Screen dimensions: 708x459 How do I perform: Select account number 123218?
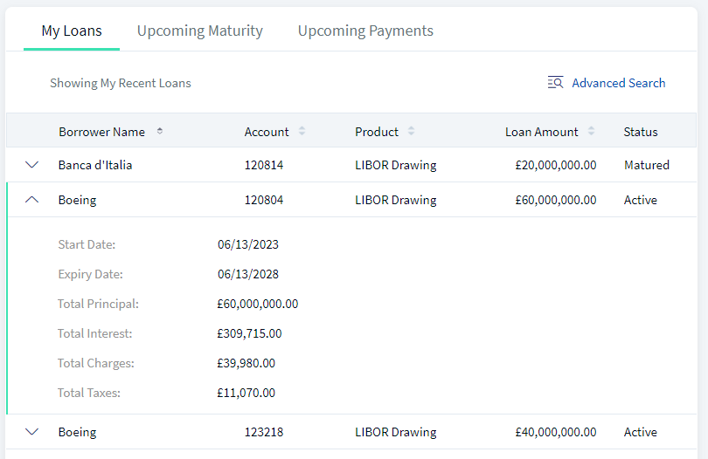264,432
